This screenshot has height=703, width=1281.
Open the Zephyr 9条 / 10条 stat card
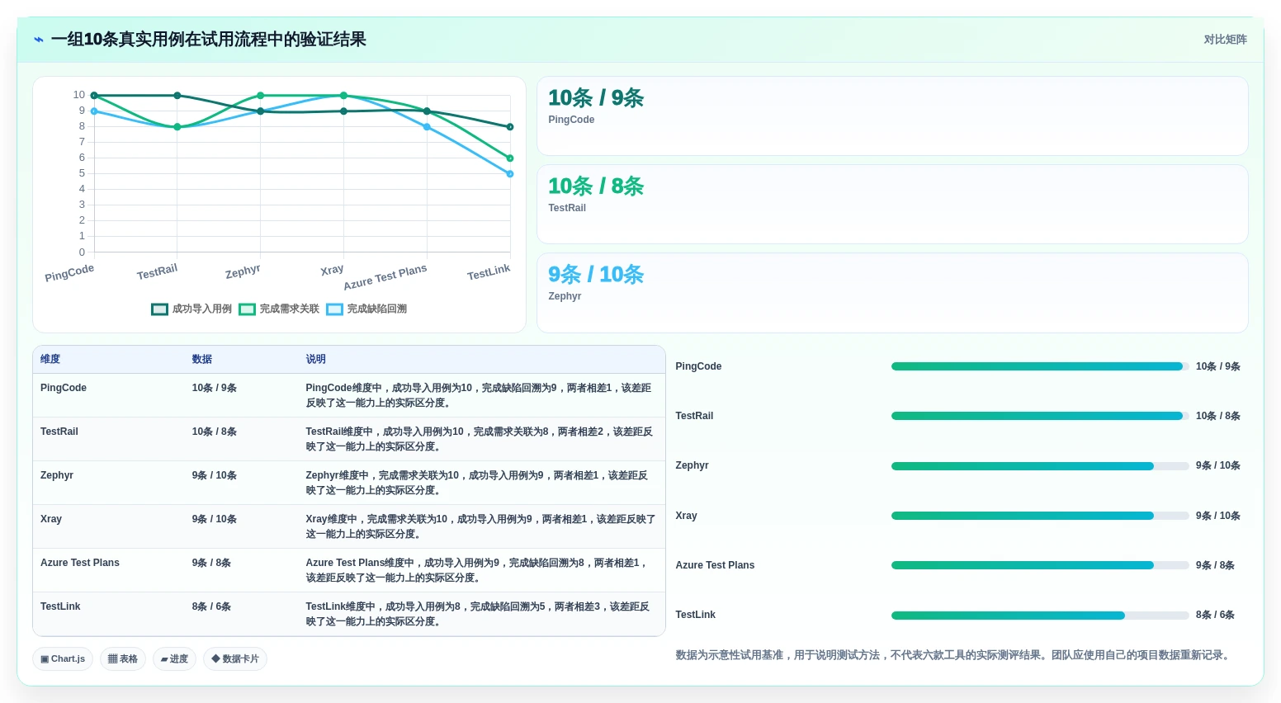(892, 293)
